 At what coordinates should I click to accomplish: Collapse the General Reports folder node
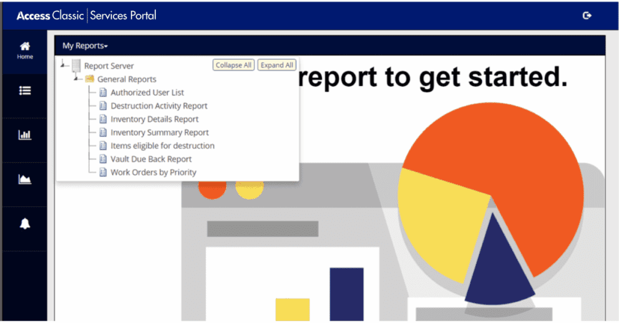tap(76, 79)
